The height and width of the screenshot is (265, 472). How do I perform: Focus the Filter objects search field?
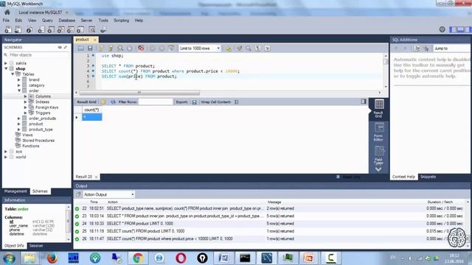pyautogui.click(x=38, y=55)
